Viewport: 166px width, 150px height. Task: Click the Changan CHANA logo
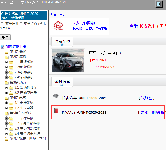click(58, 26)
